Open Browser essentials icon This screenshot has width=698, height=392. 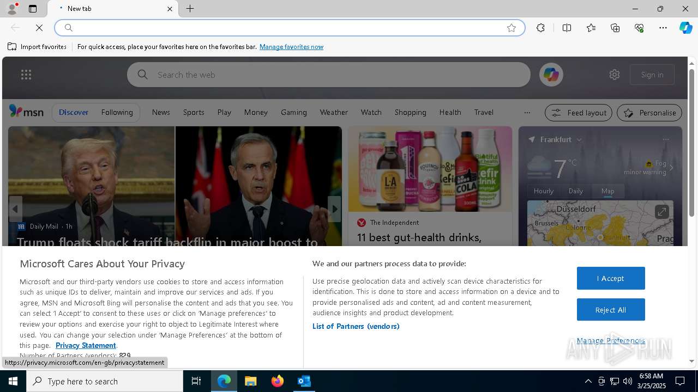[x=639, y=28]
